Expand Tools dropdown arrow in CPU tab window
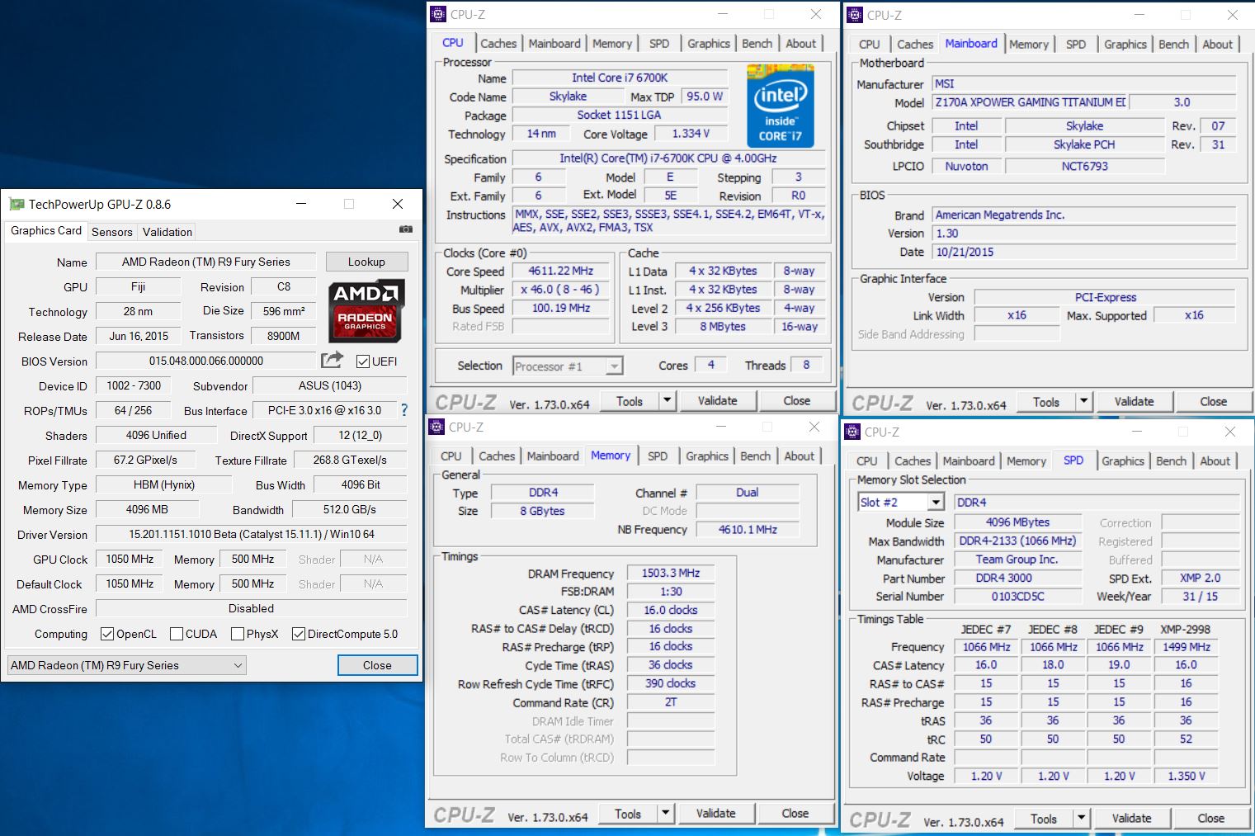Screen dimensions: 1255x836 (667, 401)
